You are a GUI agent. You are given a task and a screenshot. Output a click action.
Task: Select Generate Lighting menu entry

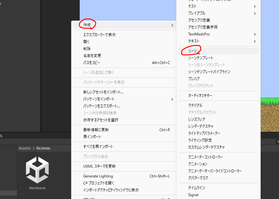124,176
